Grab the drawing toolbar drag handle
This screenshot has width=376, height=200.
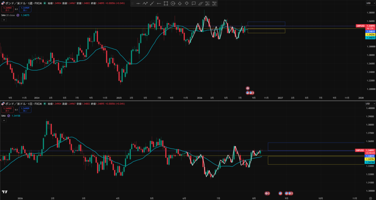click(x=132, y=3)
